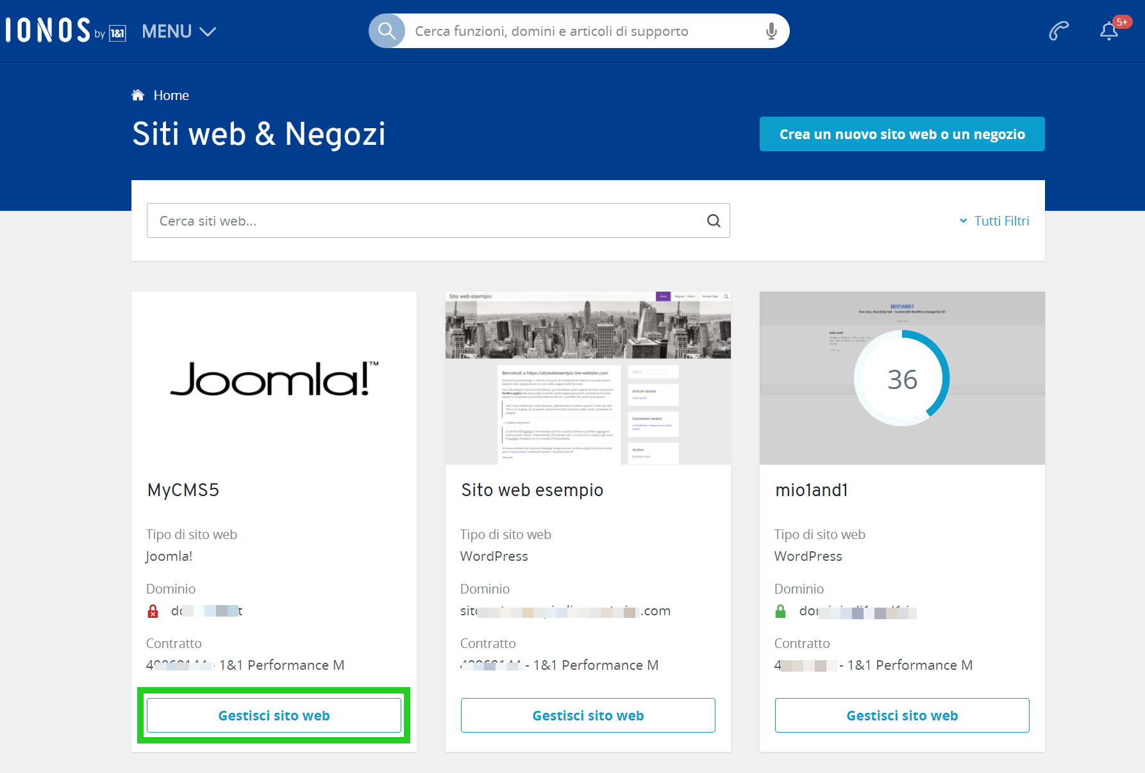
Task: Click WordPress type text under Sito web esempio
Action: coord(494,556)
